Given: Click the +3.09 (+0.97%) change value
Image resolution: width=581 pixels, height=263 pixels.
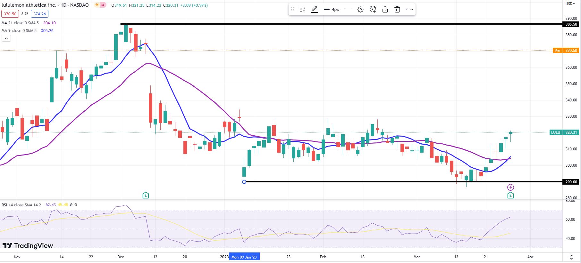Looking at the screenshot, I should tap(194, 5).
